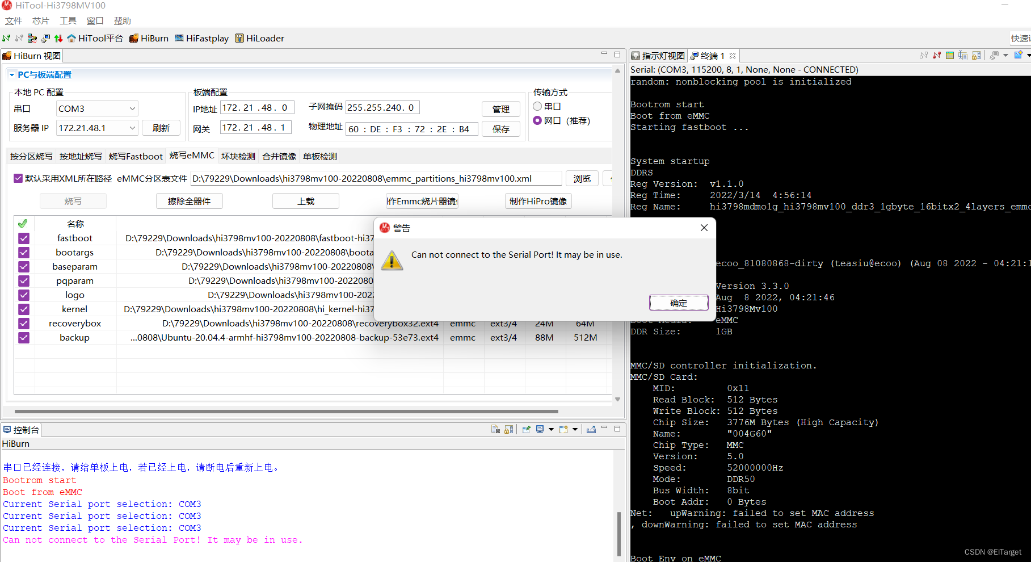The height and width of the screenshot is (562, 1031).
Task: Open the 芯片 menu
Action: [x=41, y=21]
